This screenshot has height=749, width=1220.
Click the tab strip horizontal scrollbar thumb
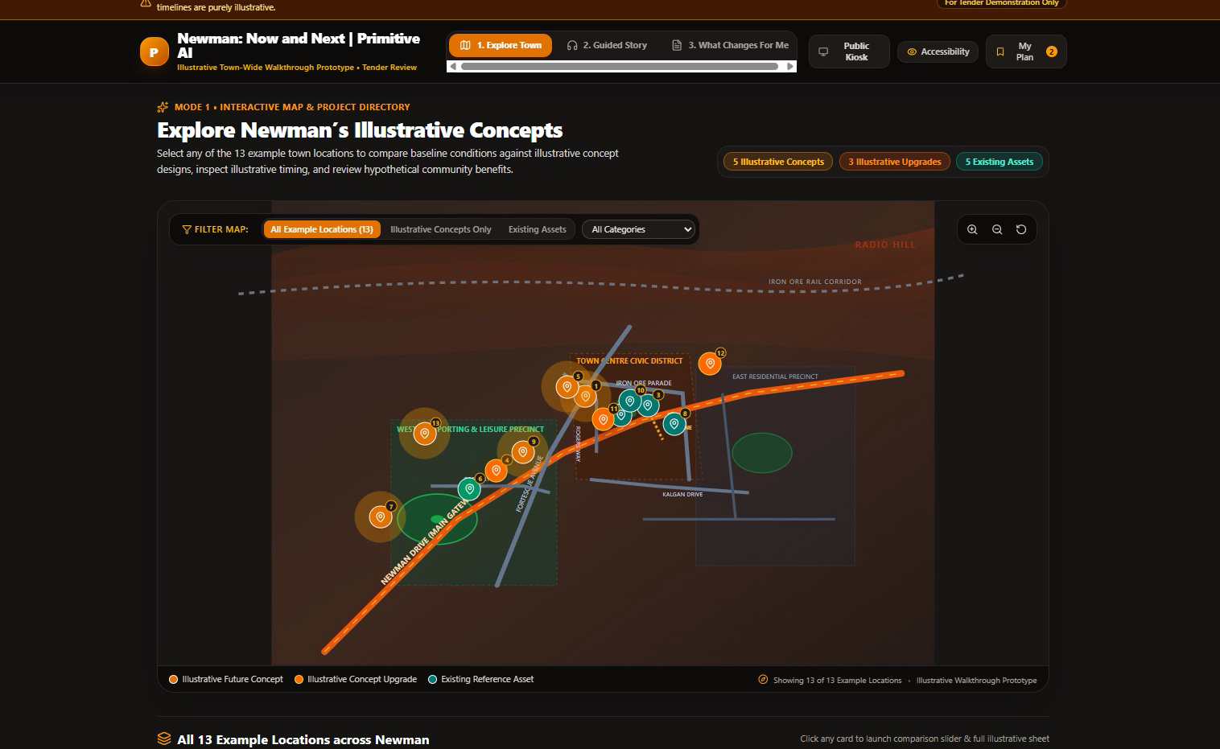tap(620, 67)
